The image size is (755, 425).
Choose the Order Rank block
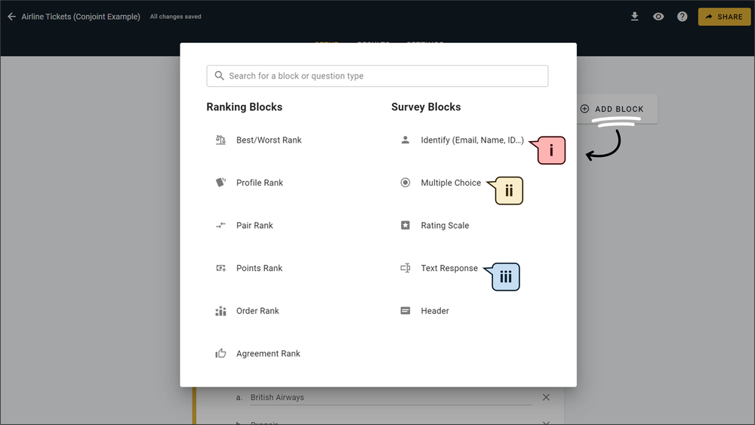(257, 311)
